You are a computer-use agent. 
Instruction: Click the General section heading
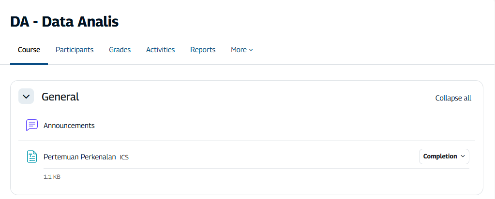[x=60, y=97]
